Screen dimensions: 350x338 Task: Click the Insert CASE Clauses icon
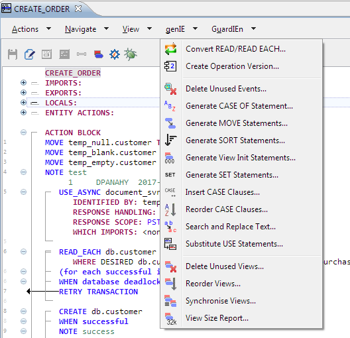[x=170, y=192]
